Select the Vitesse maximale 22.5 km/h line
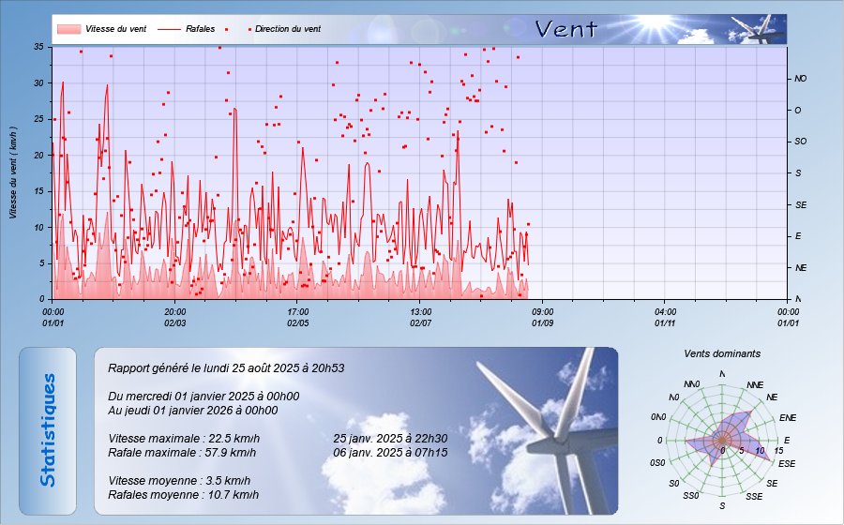Screen dimensions: 844x525 [x=184, y=439]
